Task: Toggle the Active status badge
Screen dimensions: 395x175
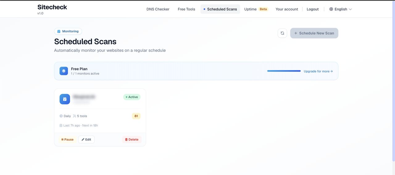Action: pos(132,97)
